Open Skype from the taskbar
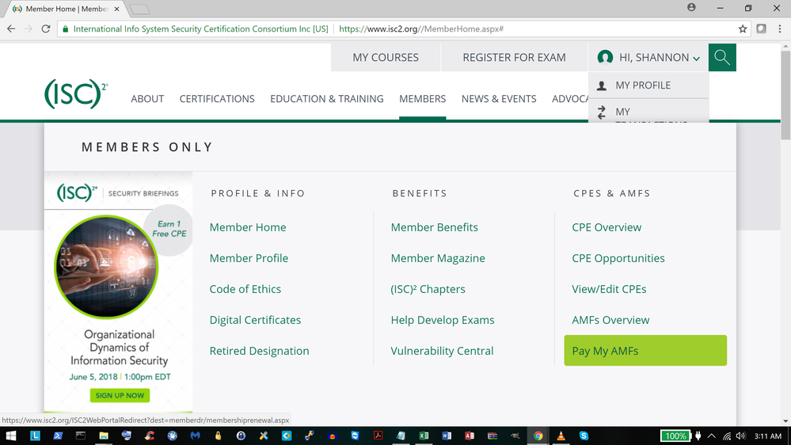The image size is (791, 445). 584,435
